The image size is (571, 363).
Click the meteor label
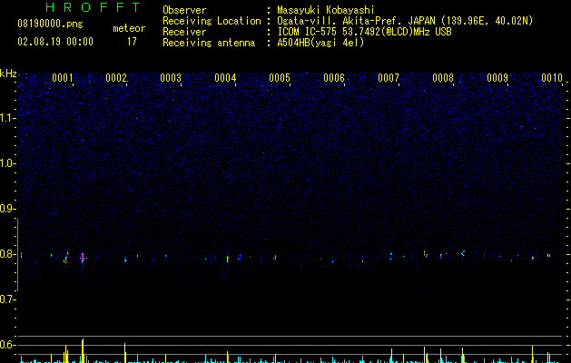click(129, 28)
